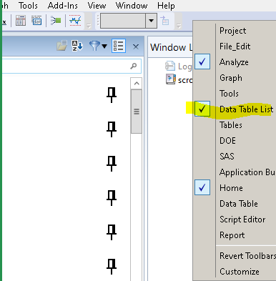The width and height of the screenshot is (276, 281).
Task: Enable the DOE toolbar
Action: (x=227, y=141)
